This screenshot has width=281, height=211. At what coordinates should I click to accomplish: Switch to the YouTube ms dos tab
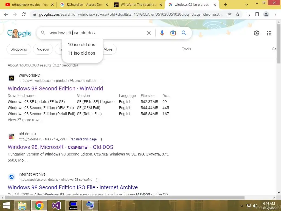[x=28, y=5]
